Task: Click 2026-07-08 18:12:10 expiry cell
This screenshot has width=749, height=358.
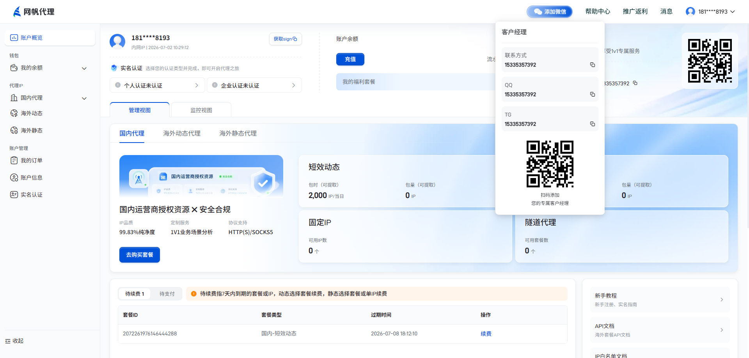Action: click(394, 334)
